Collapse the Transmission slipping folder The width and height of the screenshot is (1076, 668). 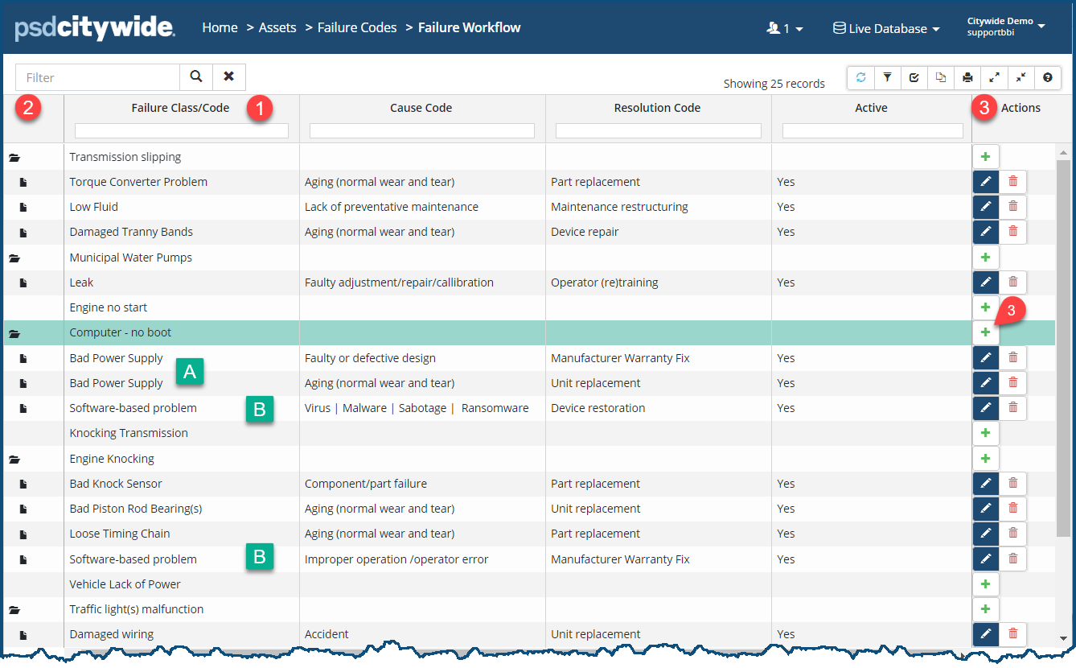[14, 158]
